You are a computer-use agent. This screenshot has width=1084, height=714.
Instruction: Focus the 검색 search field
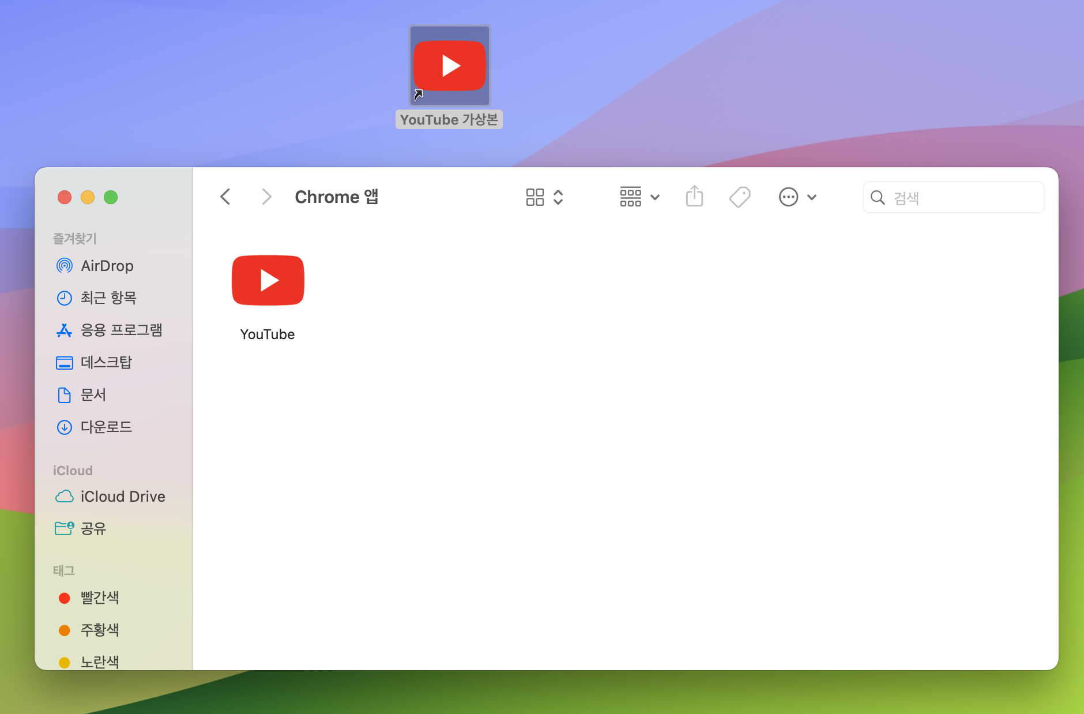[x=954, y=197]
